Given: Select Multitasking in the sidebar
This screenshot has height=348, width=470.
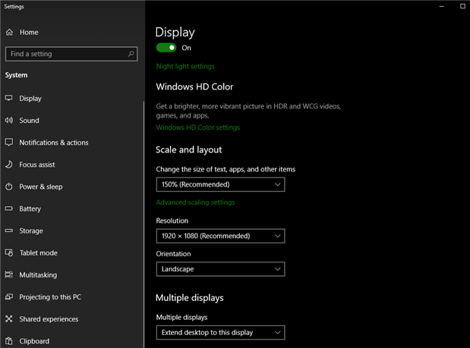Looking at the screenshot, I should (x=39, y=275).
